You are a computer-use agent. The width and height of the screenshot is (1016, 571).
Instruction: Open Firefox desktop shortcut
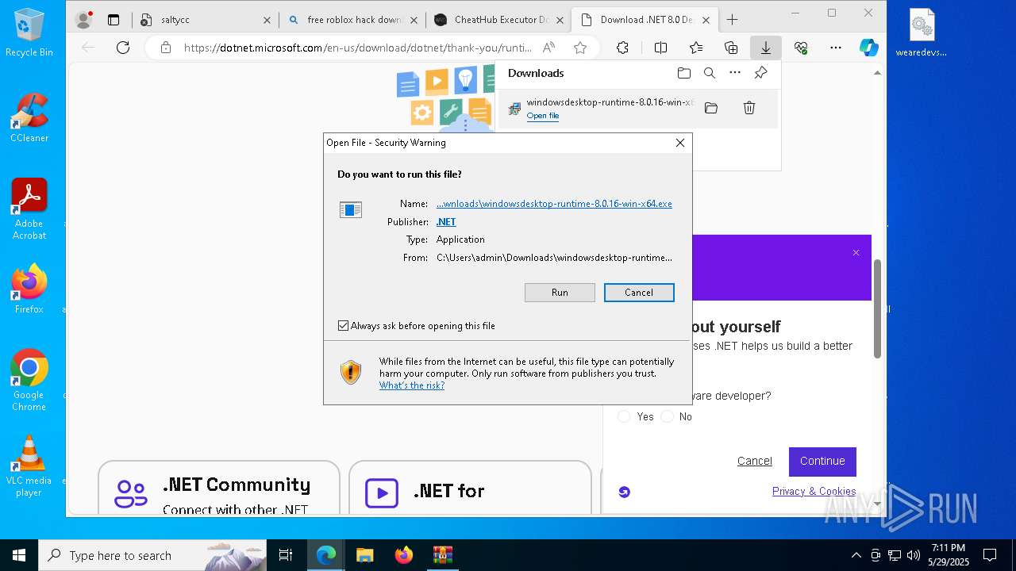pyautogui.click(x=29, y=289)
